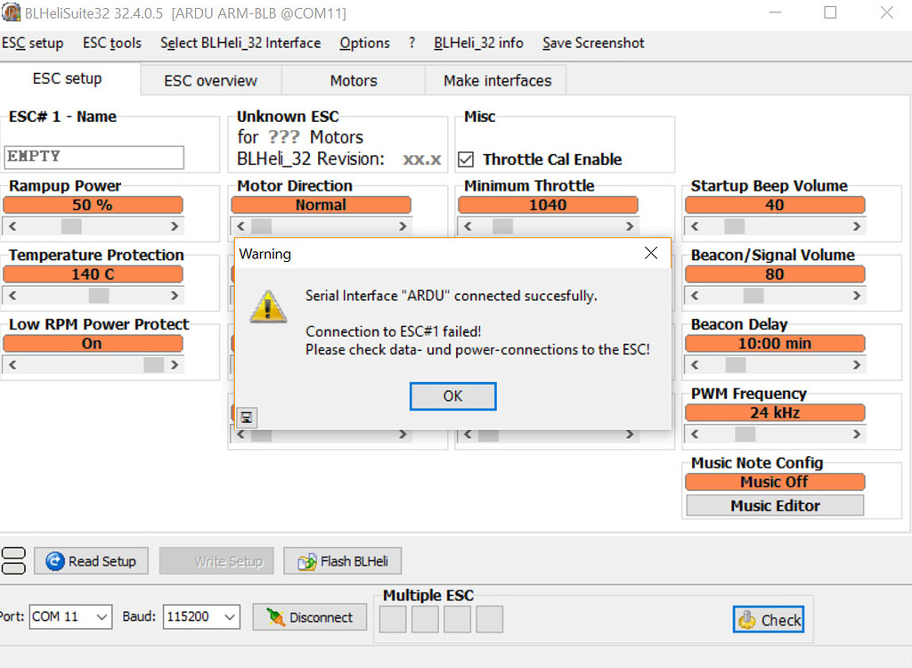This screenshot has width=912, height=668.
Task: Click the small monitor icon inside the Warning dialog
Action: pyautogui.click(x=247, y=417)
